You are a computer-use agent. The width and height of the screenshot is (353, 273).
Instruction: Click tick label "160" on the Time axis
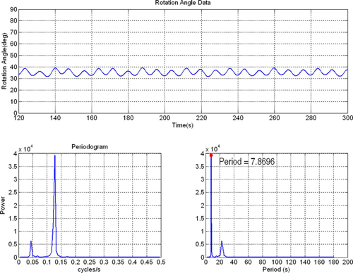[x=92, y=118]
